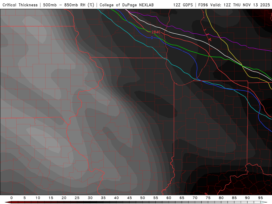Screen dimensions: 272x204
Task: Click the "40" color scale label
Action: 116,198
